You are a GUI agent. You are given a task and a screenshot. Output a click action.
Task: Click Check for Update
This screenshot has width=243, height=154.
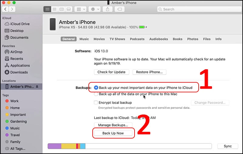pyautogui.click(x=111, y=72)
